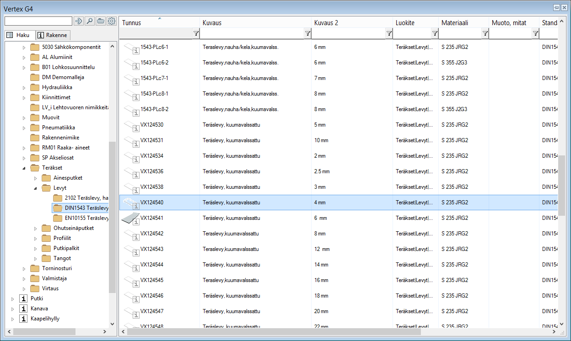
Task: Expand the Hydrauliikka tree node
Action: [24, 87]
